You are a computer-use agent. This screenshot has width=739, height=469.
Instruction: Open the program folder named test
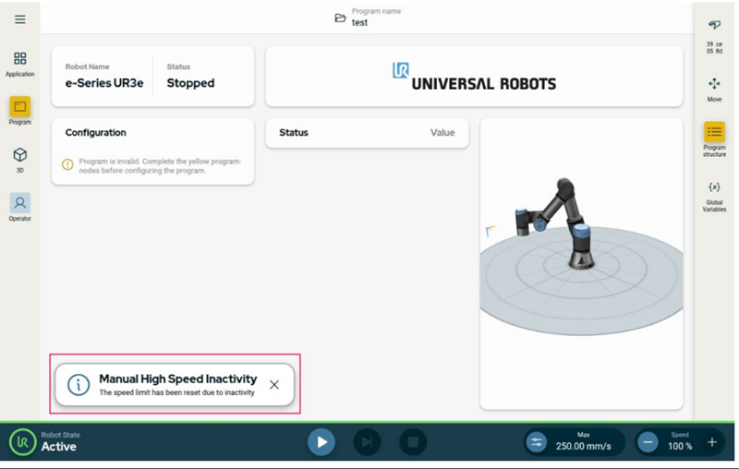pyautogui.click(x=341, y=18)
